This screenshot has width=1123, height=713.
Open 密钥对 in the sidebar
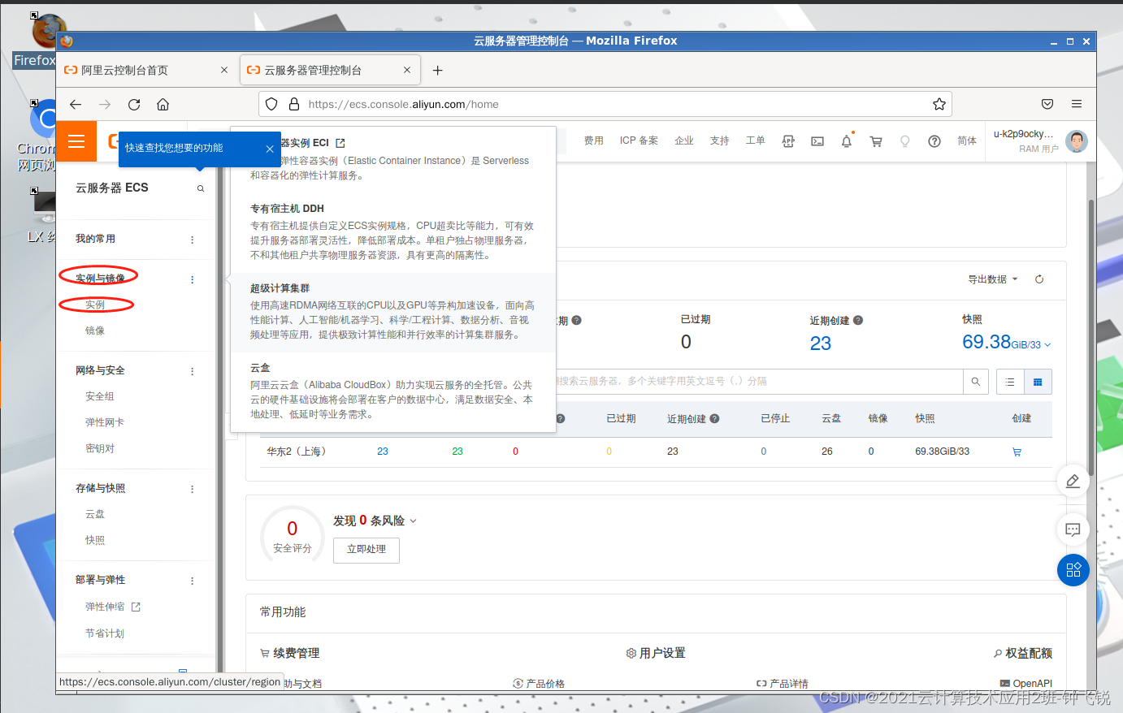tap(100, 449)
